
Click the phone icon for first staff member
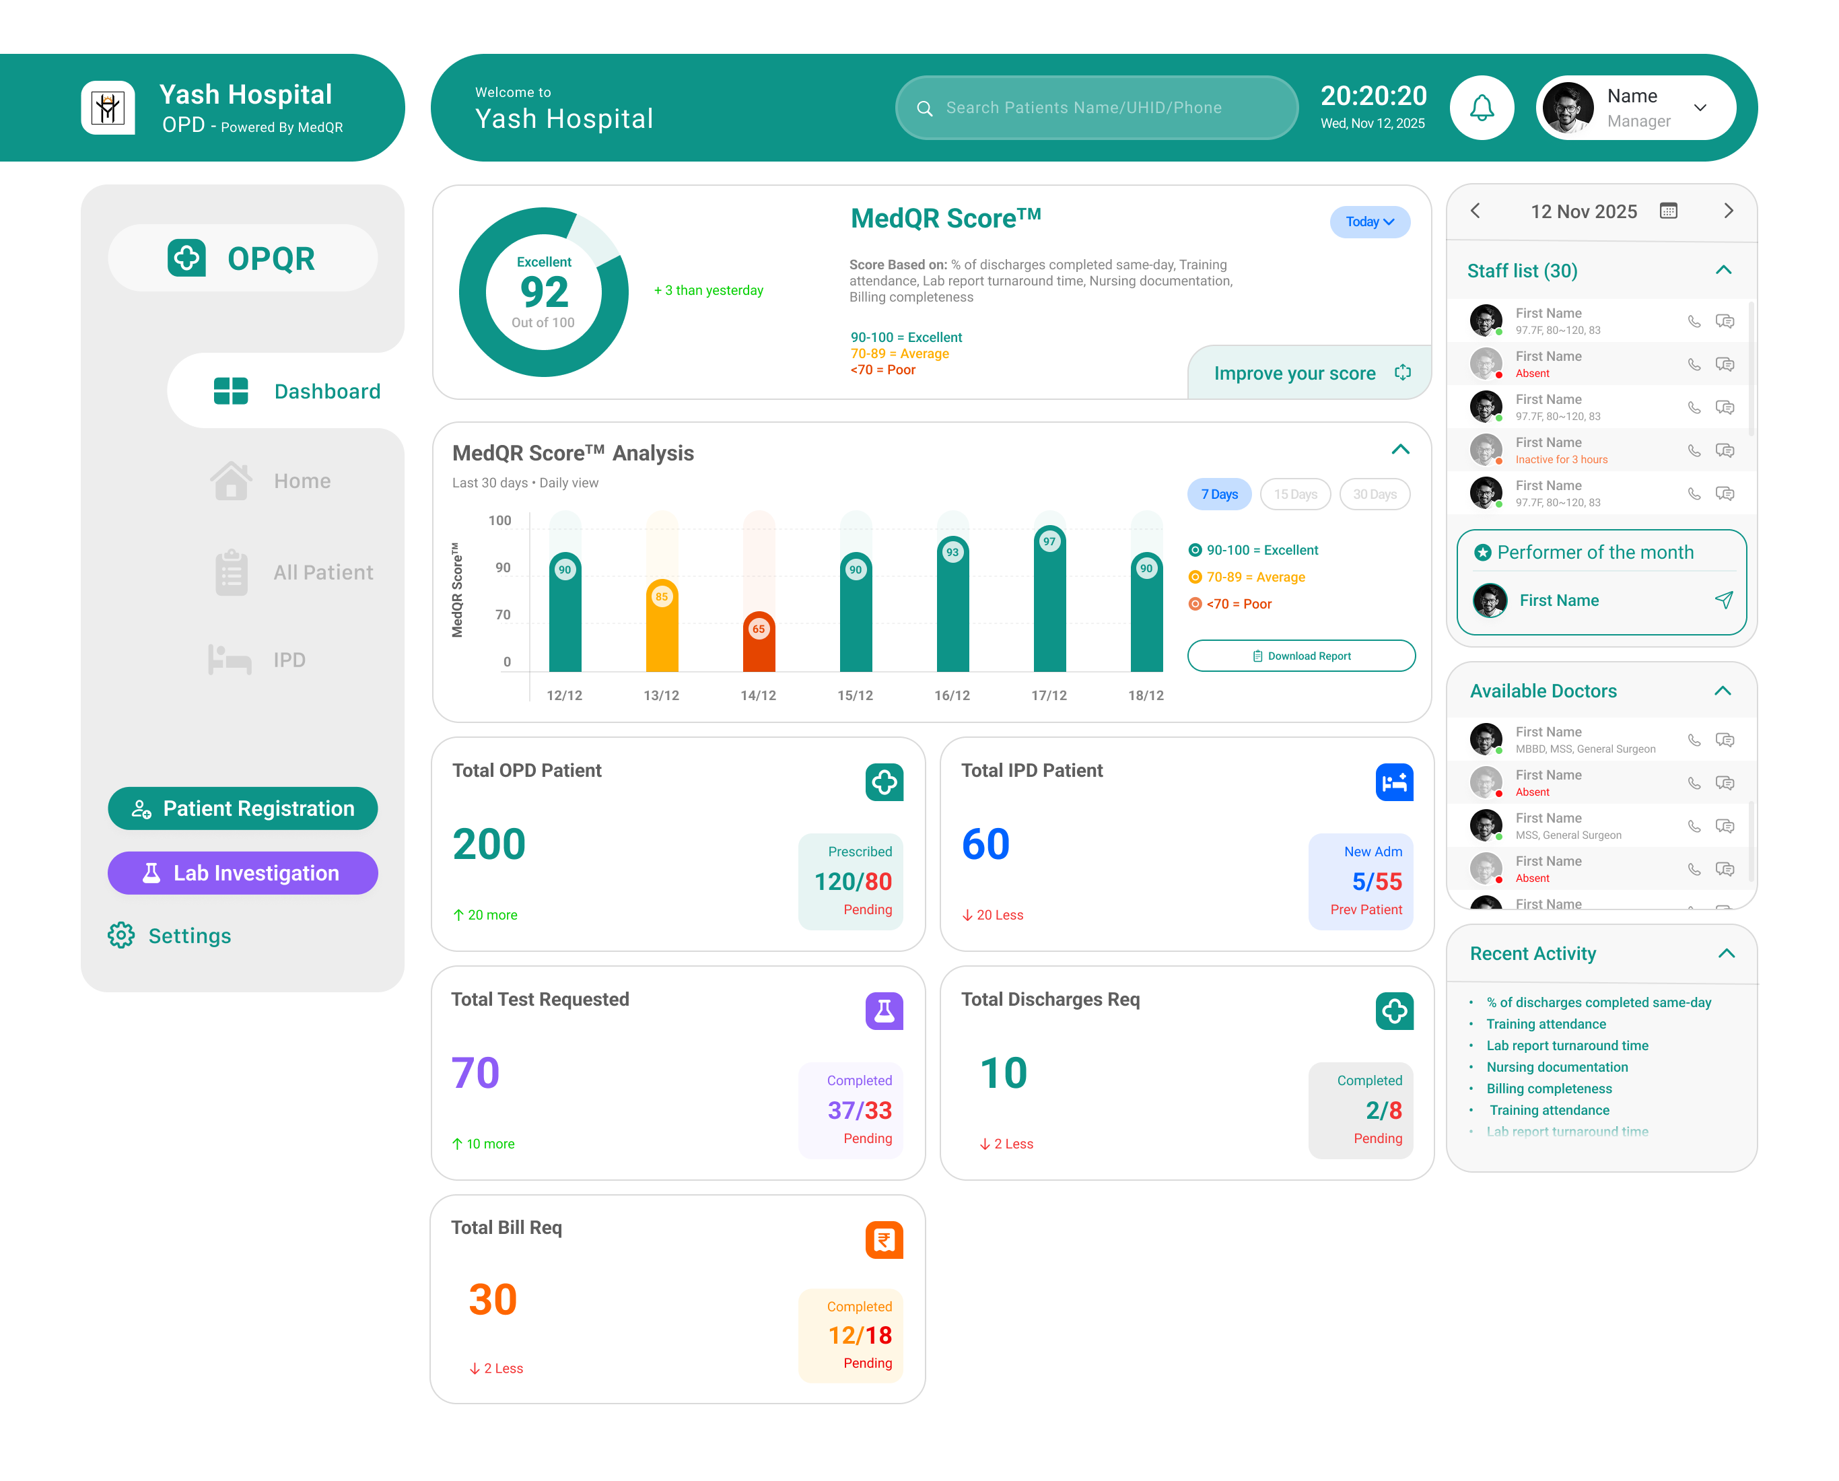[x=1694, y=320]
